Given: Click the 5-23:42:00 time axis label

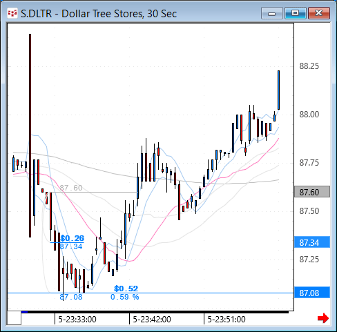Looking at the screenshot, I should coord(152,320).
